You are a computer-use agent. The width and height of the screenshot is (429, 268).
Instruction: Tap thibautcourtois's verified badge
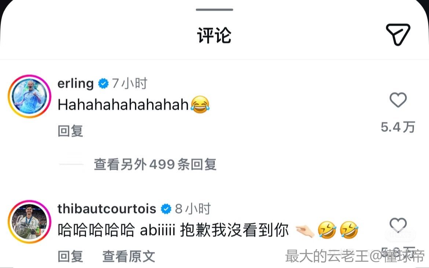coord(166,209)
